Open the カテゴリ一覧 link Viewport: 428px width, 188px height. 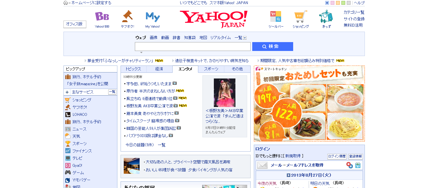(x=354, y=12)
